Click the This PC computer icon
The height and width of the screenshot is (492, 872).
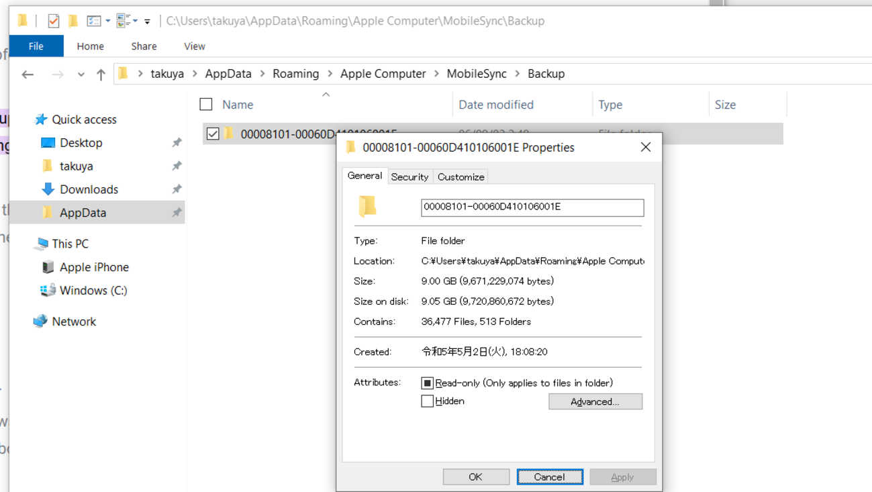point(42,244)
